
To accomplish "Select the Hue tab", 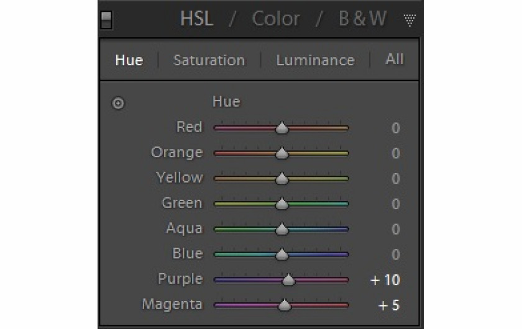I will pos(129,60).
